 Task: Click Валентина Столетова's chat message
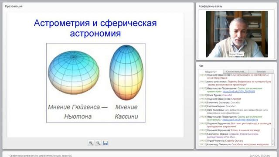[x=220, y=102]
